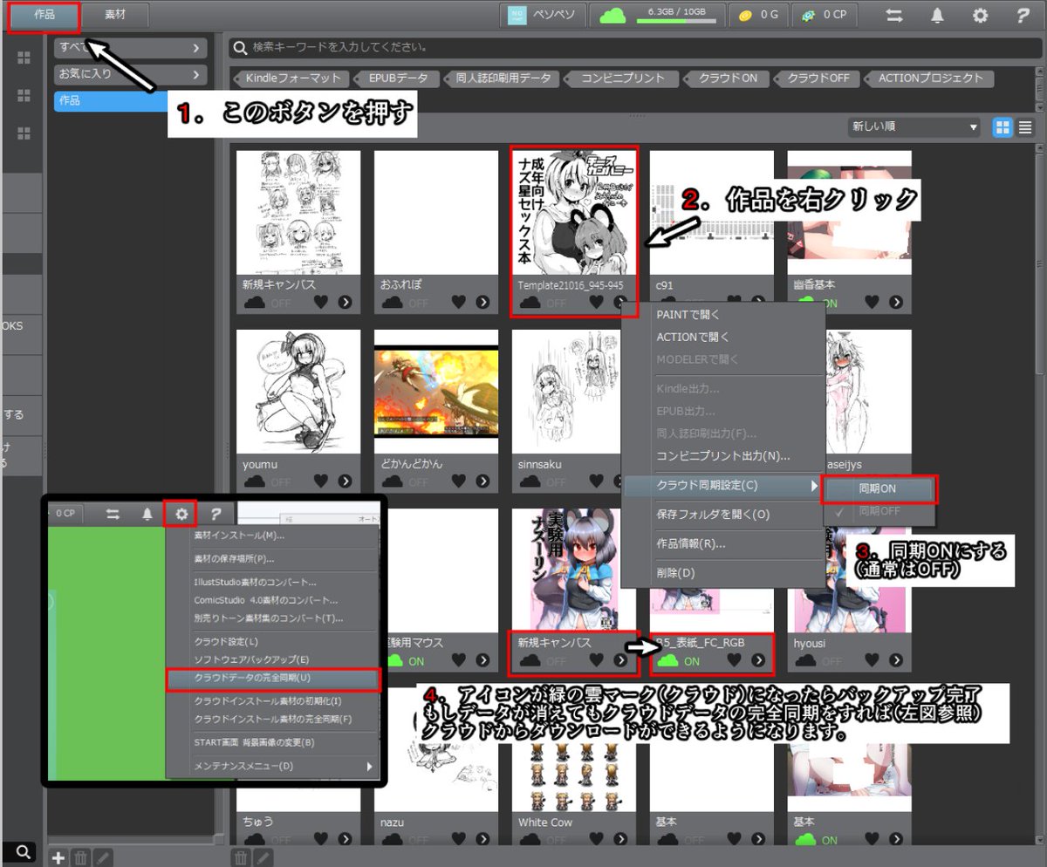This screenshot has width=1047, height=867.
Task: Favorite the nazu work with its heart
Action: (x=458, y=840)
